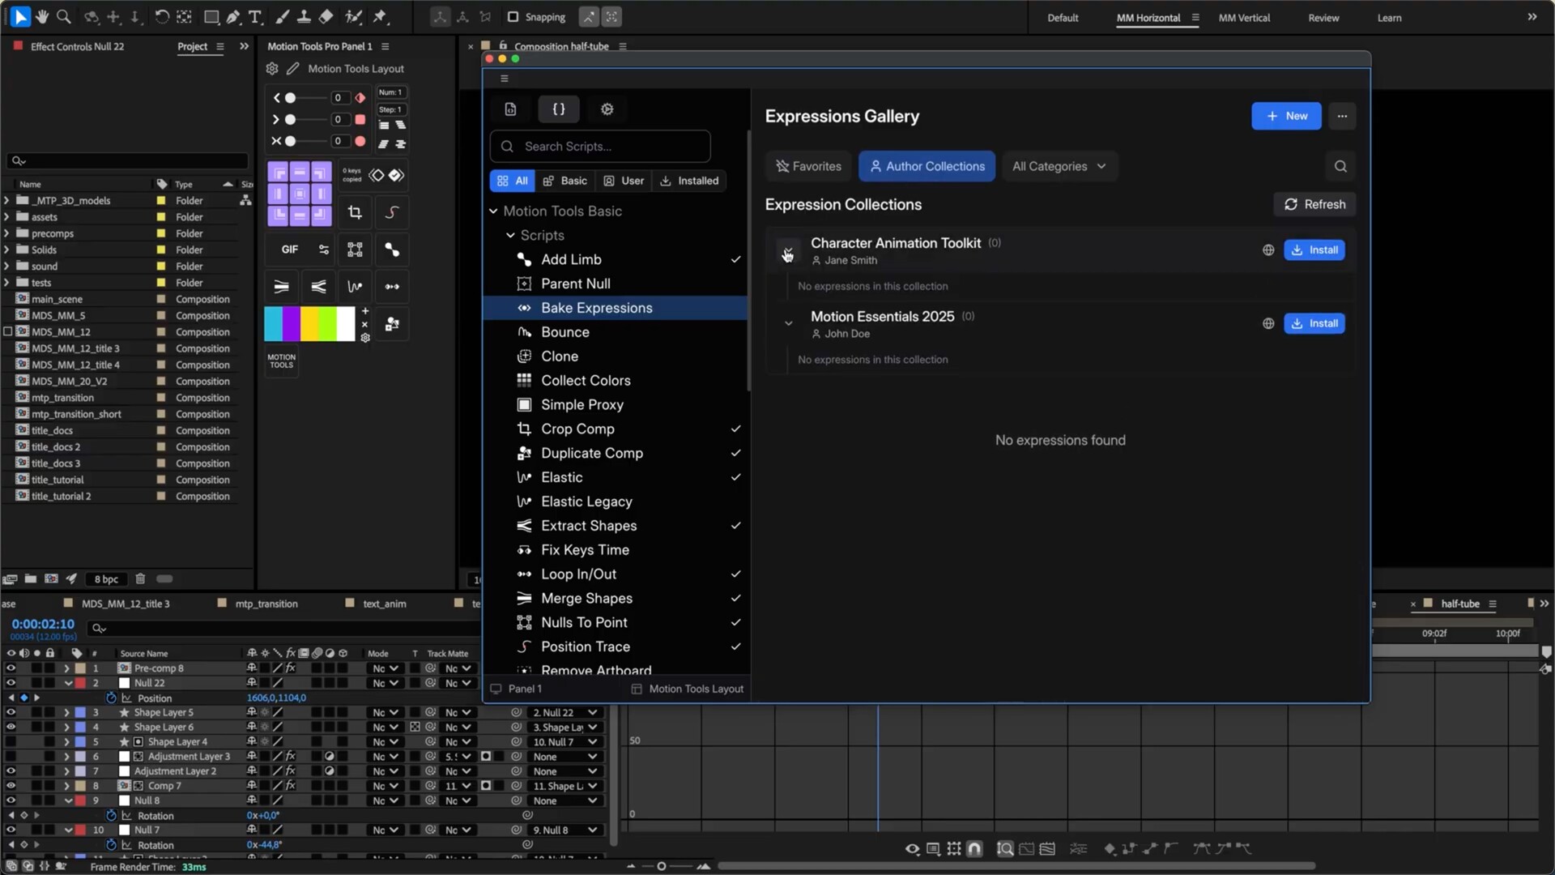Open the curly braces expressions tab
1555x875 pixels.
point(559,109)
